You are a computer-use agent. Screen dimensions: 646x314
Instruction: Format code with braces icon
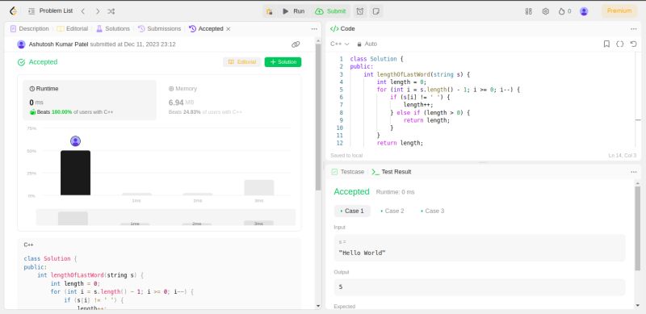coord(619,44)
